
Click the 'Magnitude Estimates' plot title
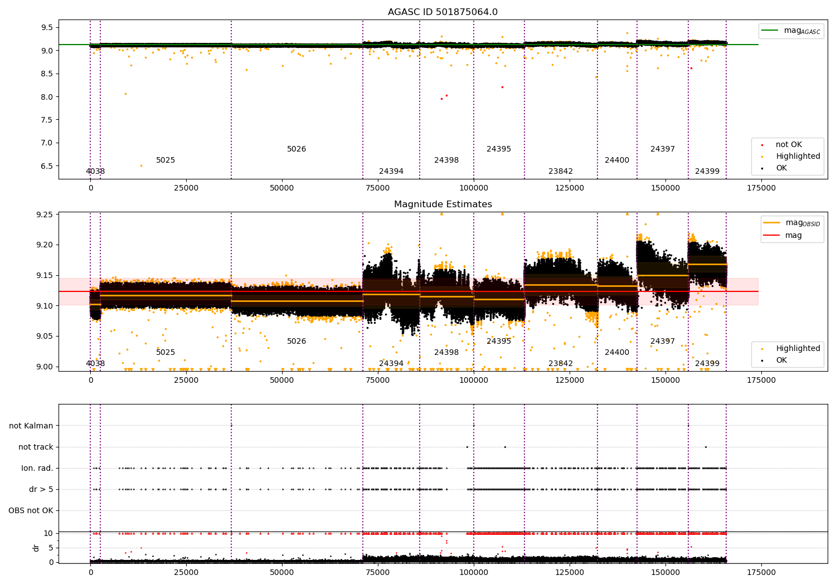click(x=443, y=204)
